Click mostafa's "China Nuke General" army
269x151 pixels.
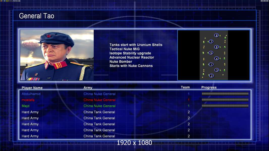99,100
